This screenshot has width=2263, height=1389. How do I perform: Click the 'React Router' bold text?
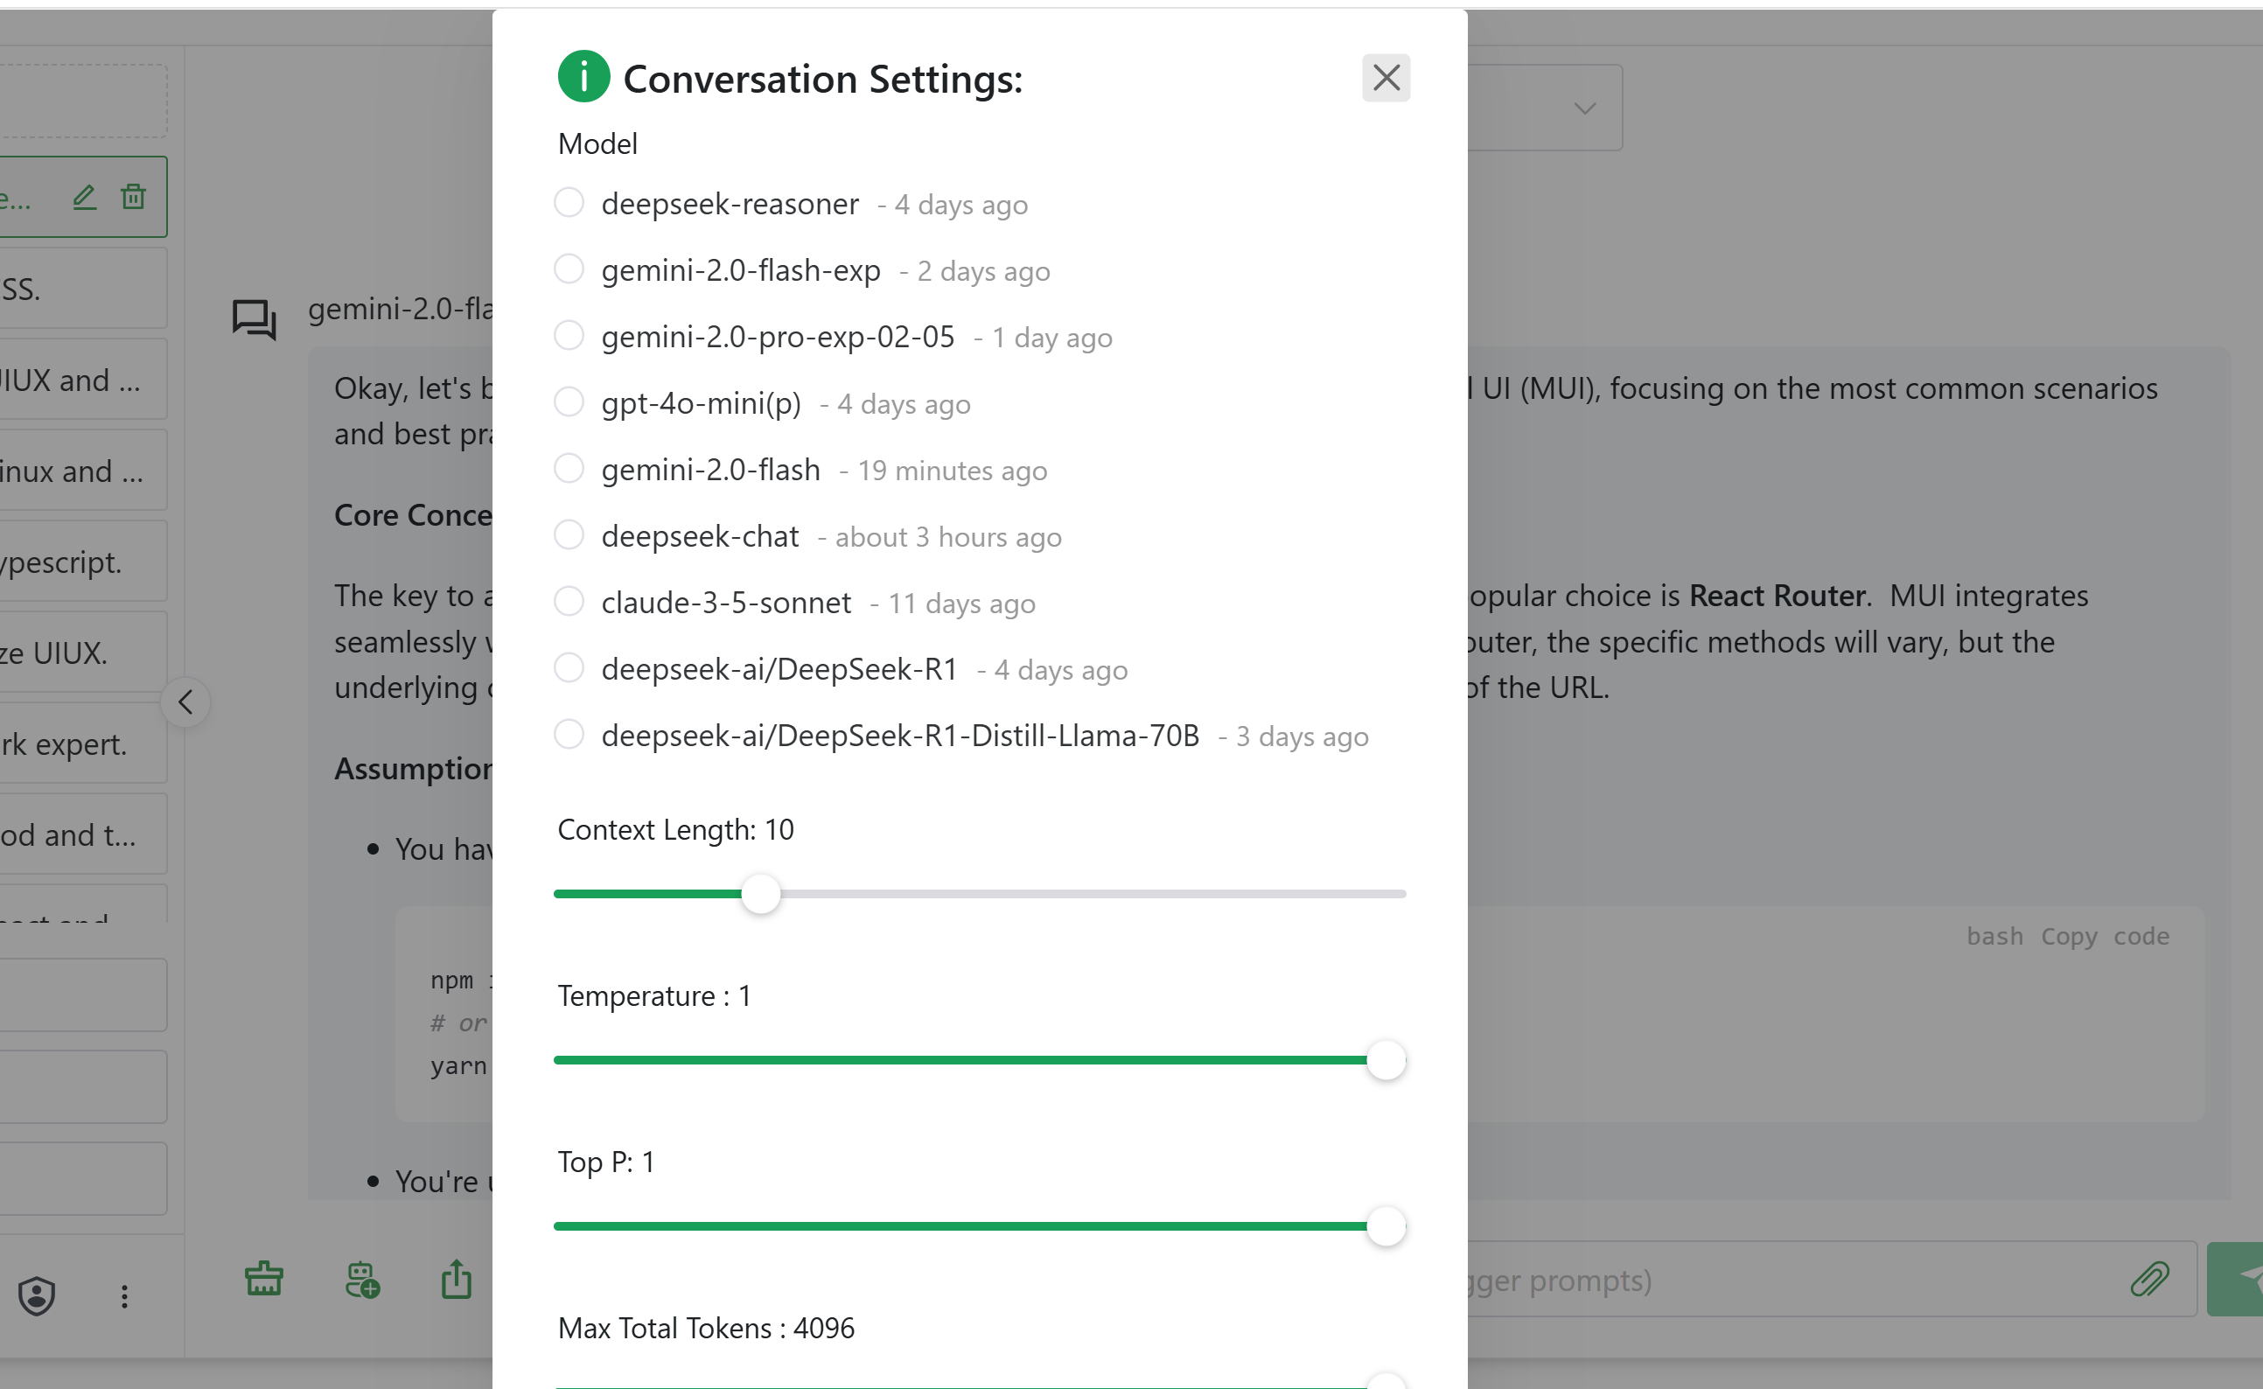(1778, 596)
